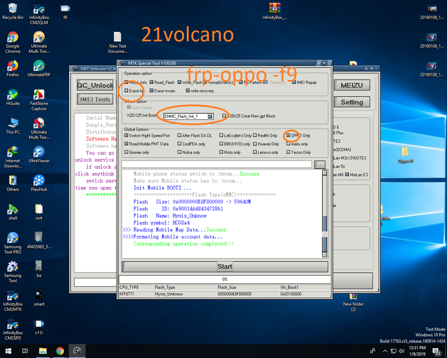Launch UltimateFRP desktop shortcut
Viewport: 447px width, 358px height.
[x=39, y=68]
